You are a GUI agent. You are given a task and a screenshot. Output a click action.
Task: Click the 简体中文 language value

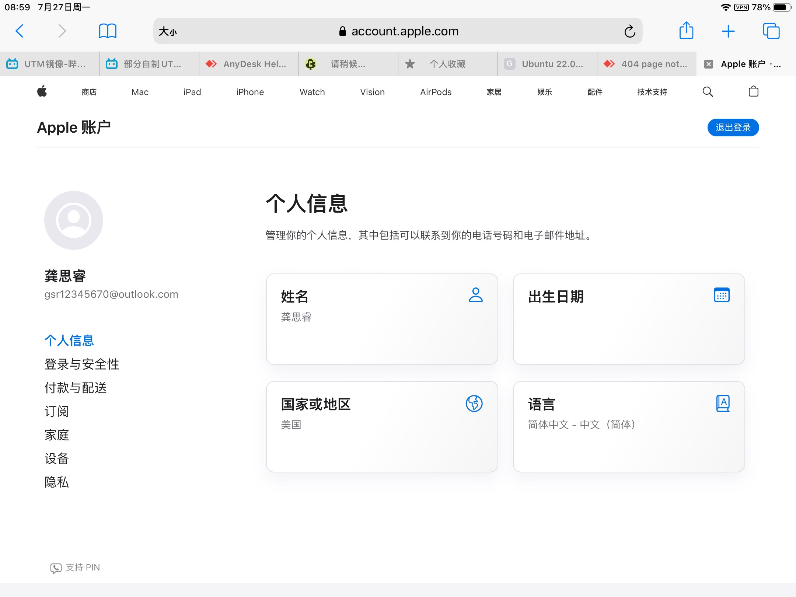point(582,425)
